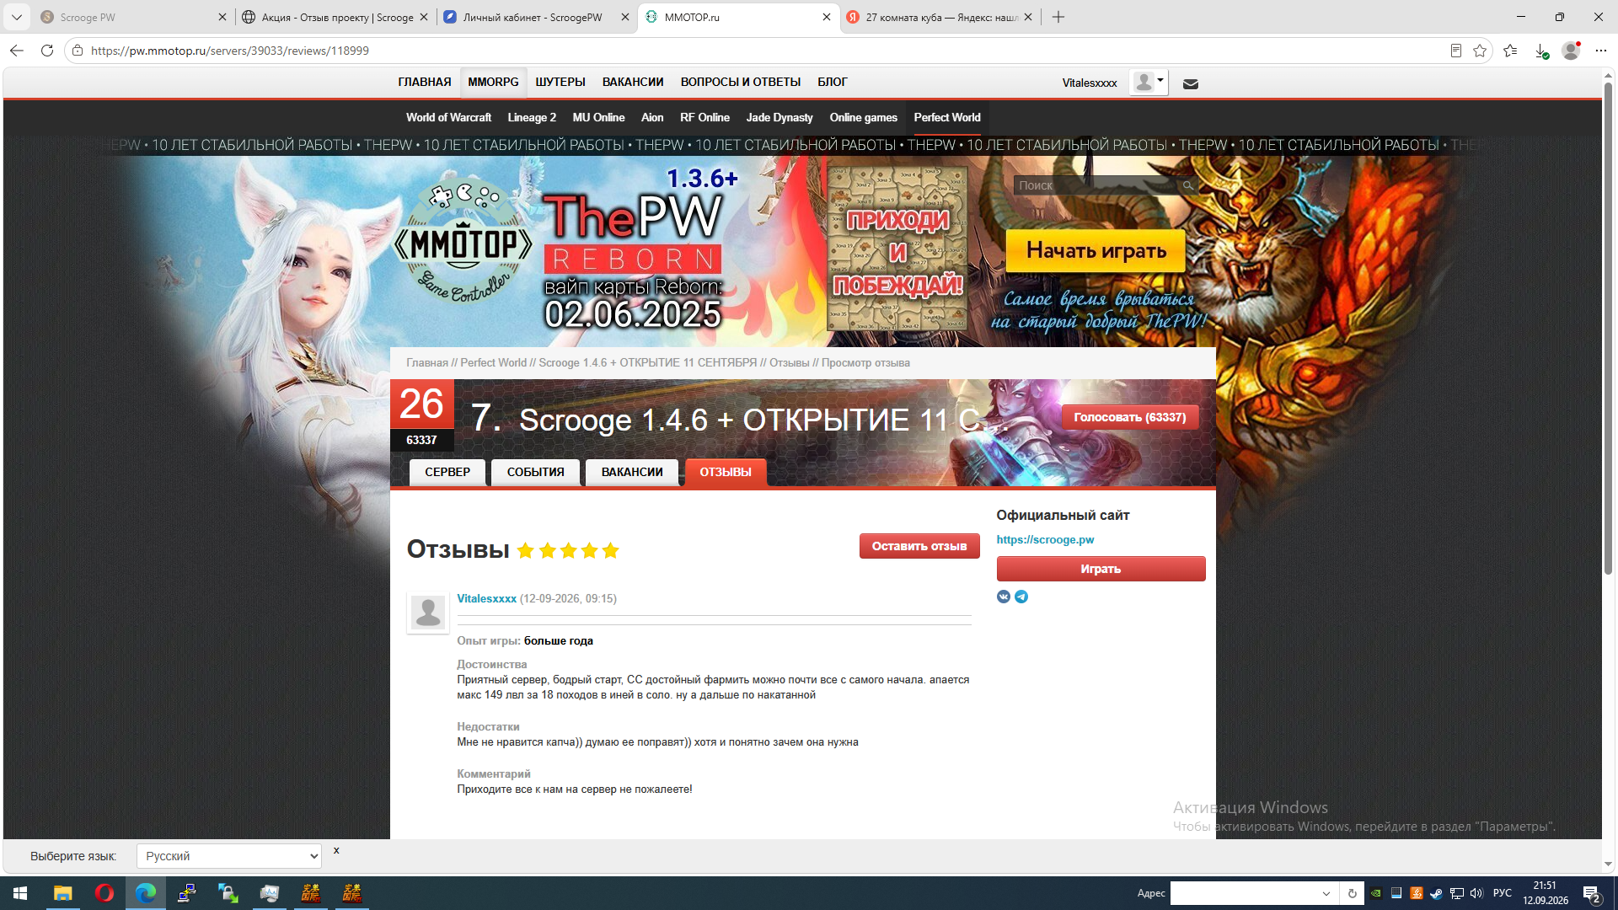Add page to favorites with star icon
Image resolution: width=1618 pixels, height=910 pixels.
pos(1480,51)
